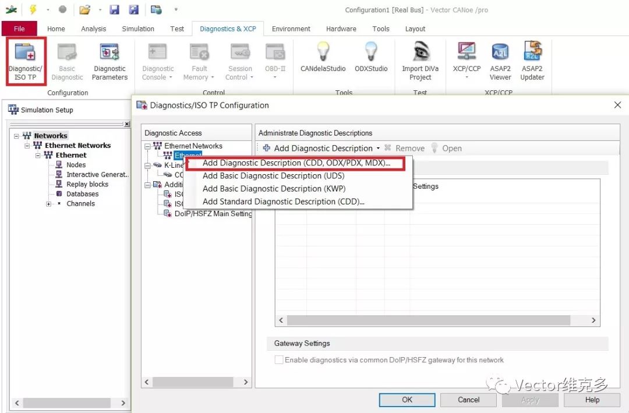
Task: Open Diagnostic/ISO TP configuration
Action: [x=26, y=61]
